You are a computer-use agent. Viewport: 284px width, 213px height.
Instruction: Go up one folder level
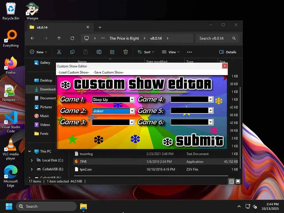[59, 38]
